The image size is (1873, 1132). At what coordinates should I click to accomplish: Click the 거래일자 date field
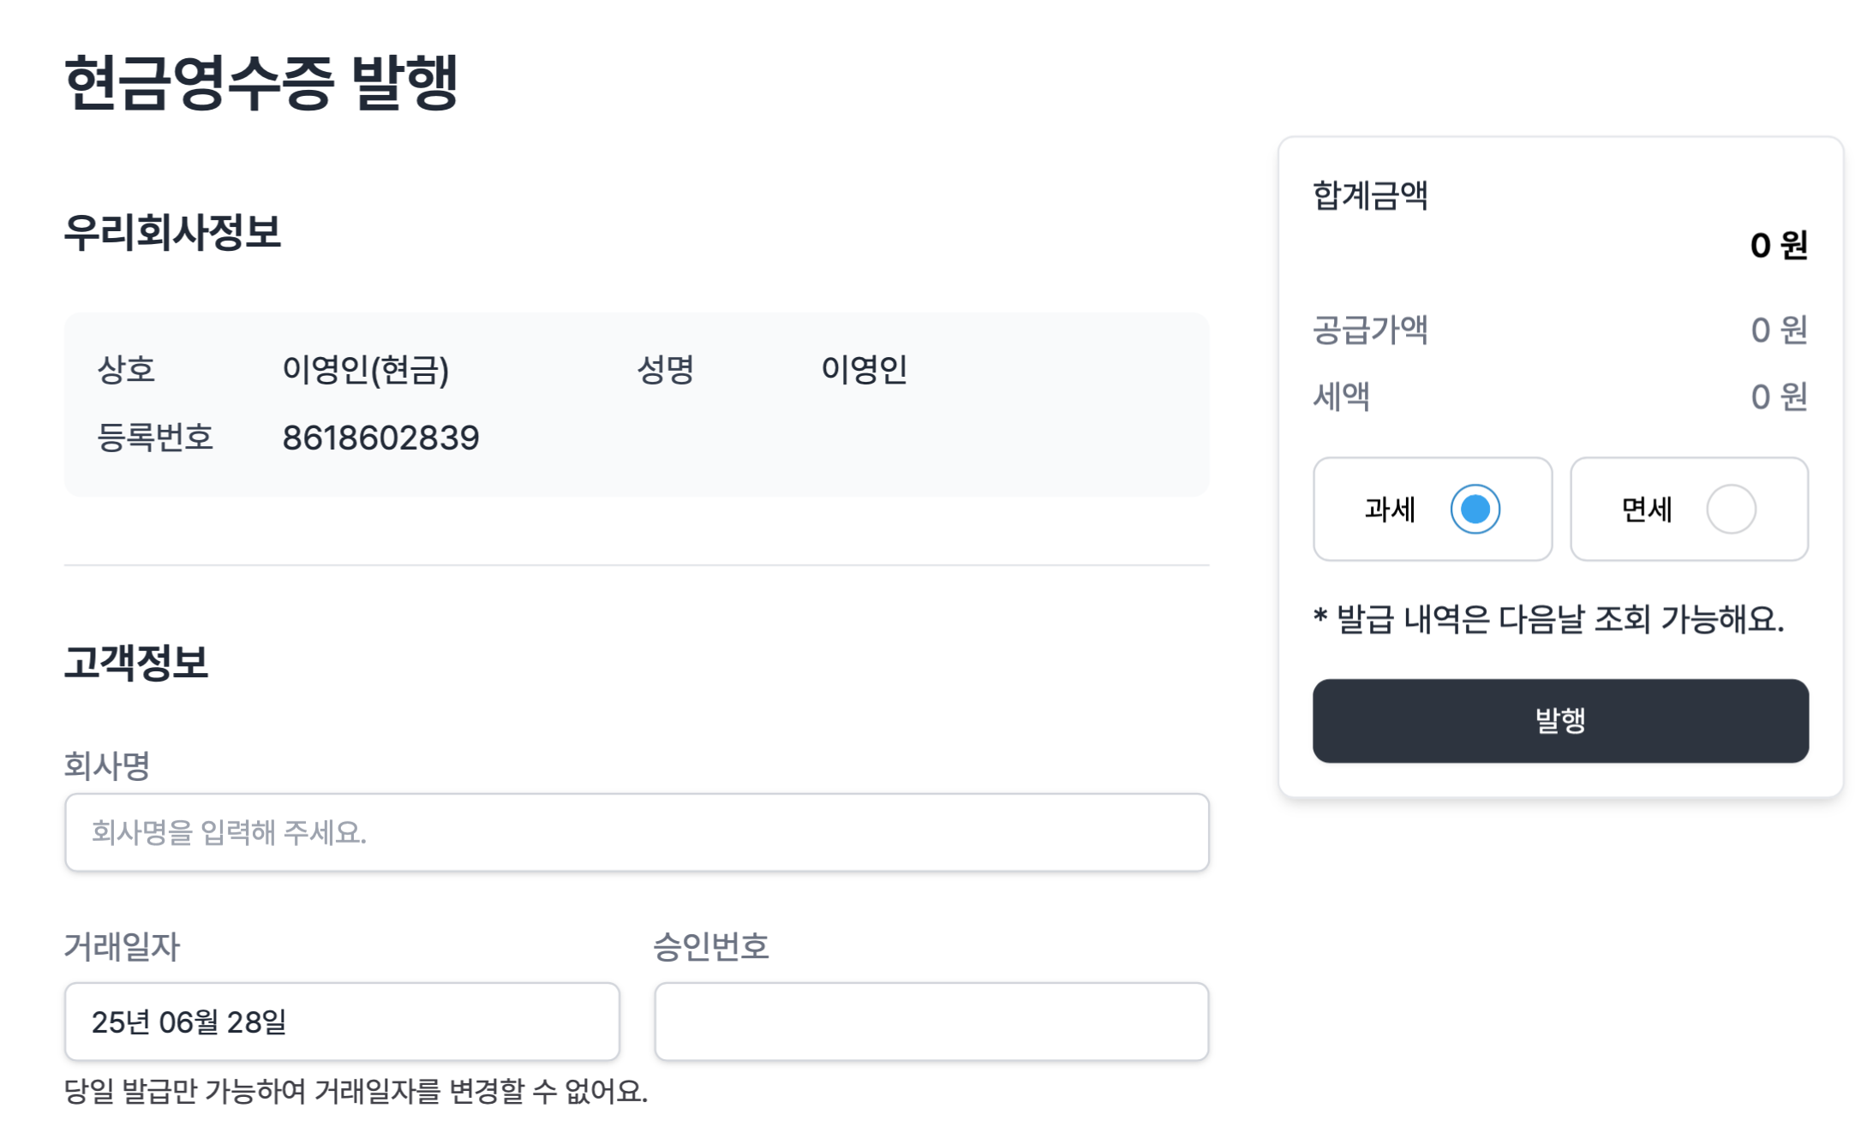[x=341, y=1022]
